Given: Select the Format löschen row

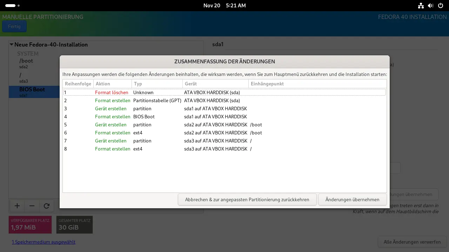Looking at the screenshot, I should (224, 92).
